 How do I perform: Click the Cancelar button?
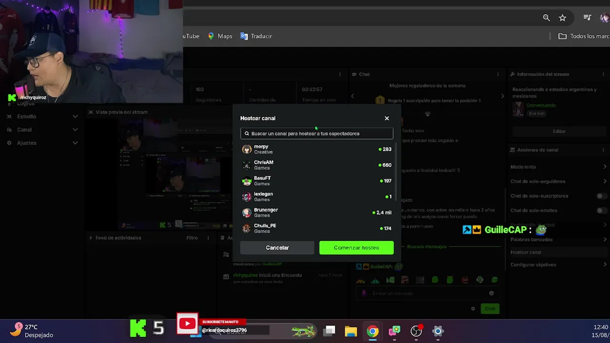point(277,248)
